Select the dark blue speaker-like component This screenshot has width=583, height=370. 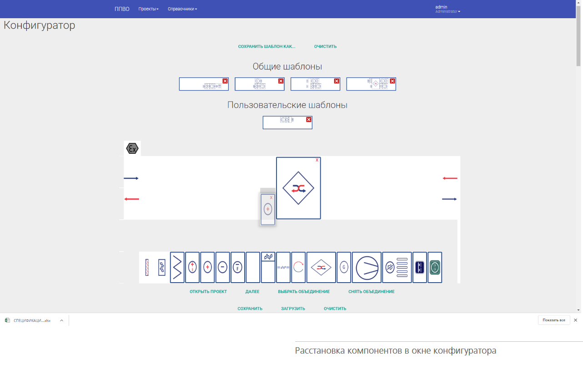point(420,268)
